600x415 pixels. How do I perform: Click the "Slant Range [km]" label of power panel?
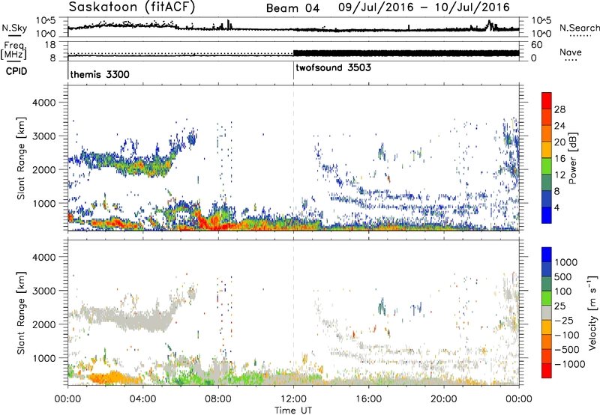point(21,158)
